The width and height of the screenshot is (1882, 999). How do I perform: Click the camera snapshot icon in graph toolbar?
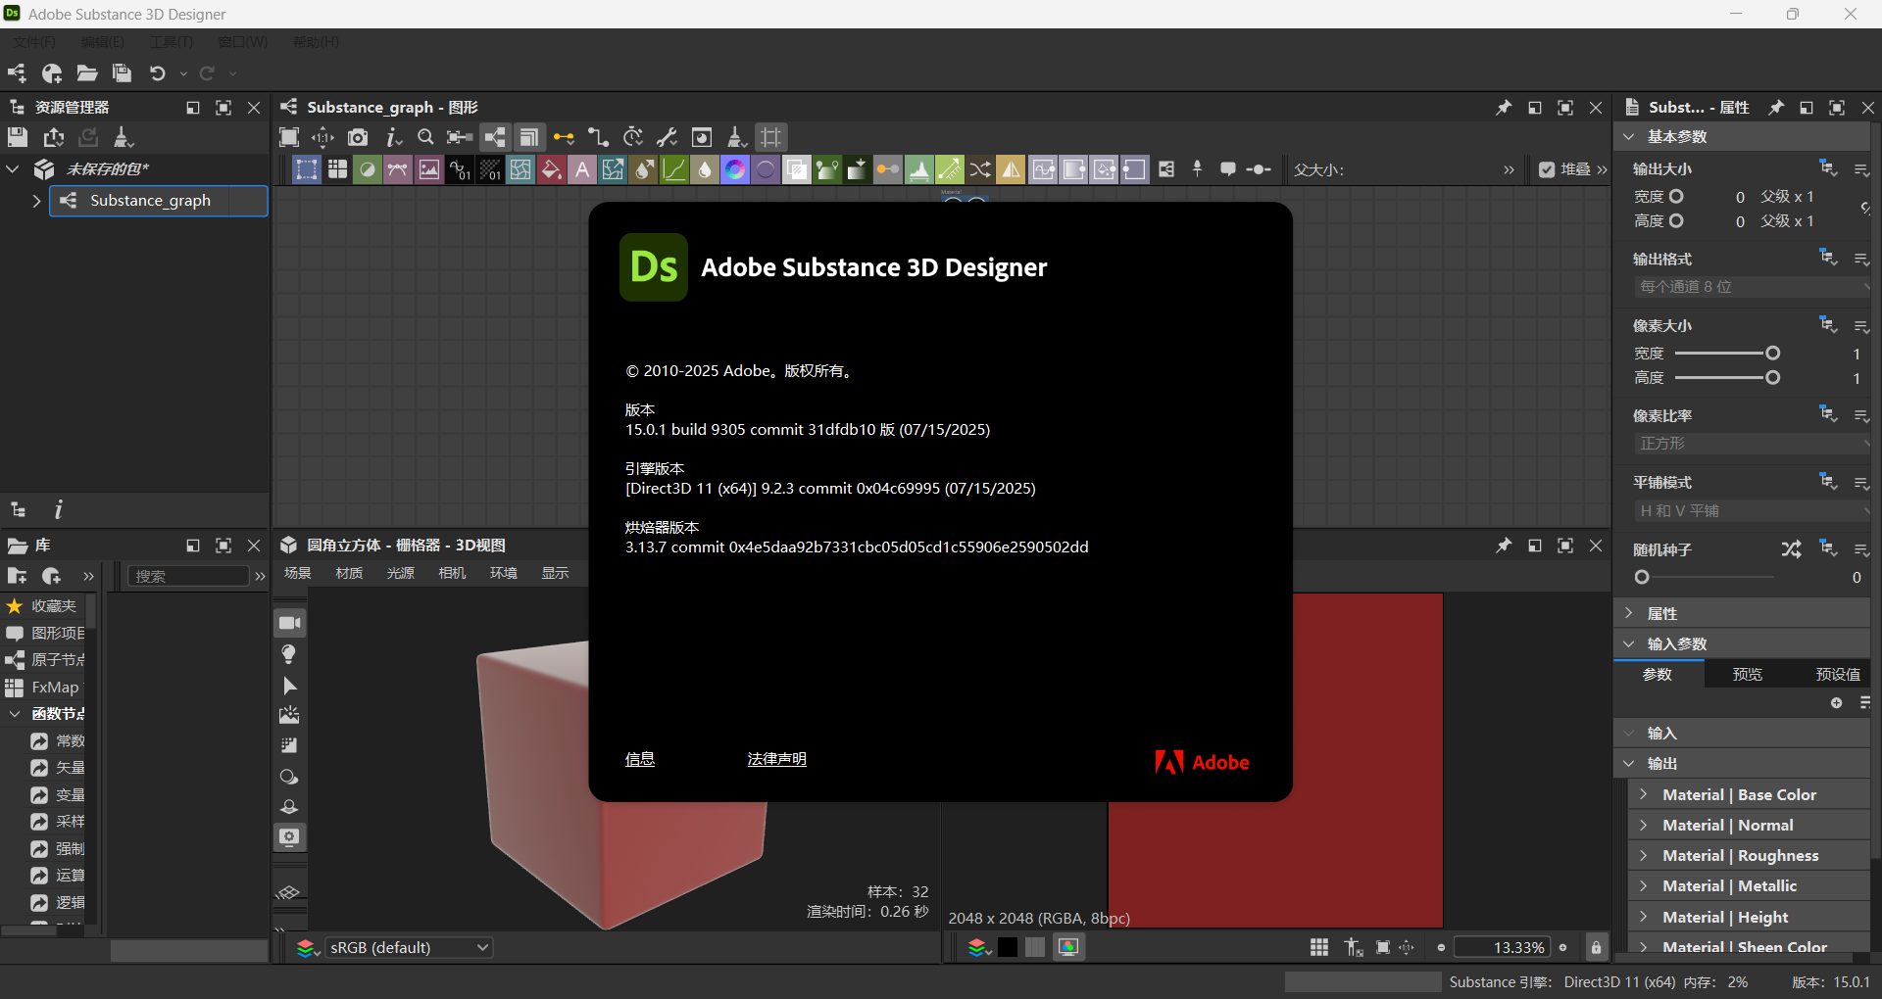[358, 137]
